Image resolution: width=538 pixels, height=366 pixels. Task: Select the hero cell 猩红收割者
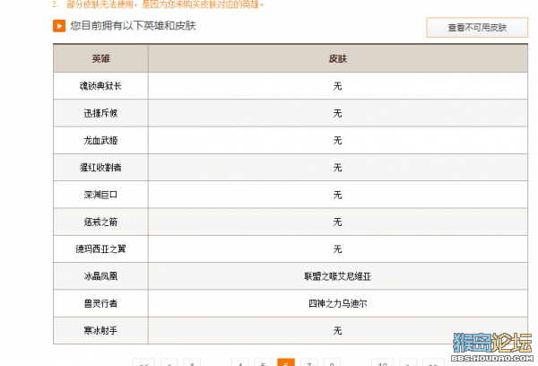click(100, 167)
